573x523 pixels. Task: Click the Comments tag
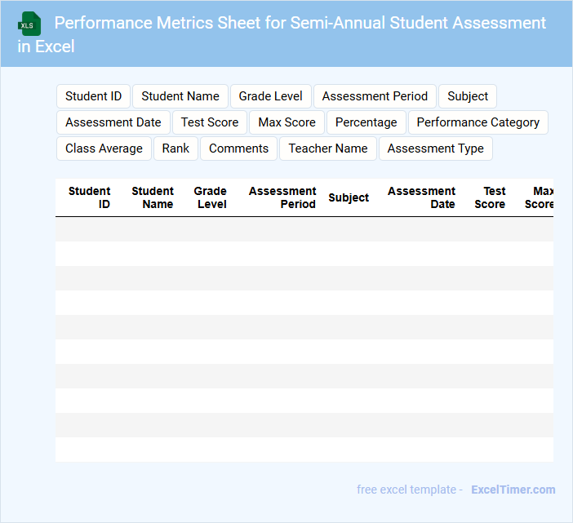tap(238, 148)
